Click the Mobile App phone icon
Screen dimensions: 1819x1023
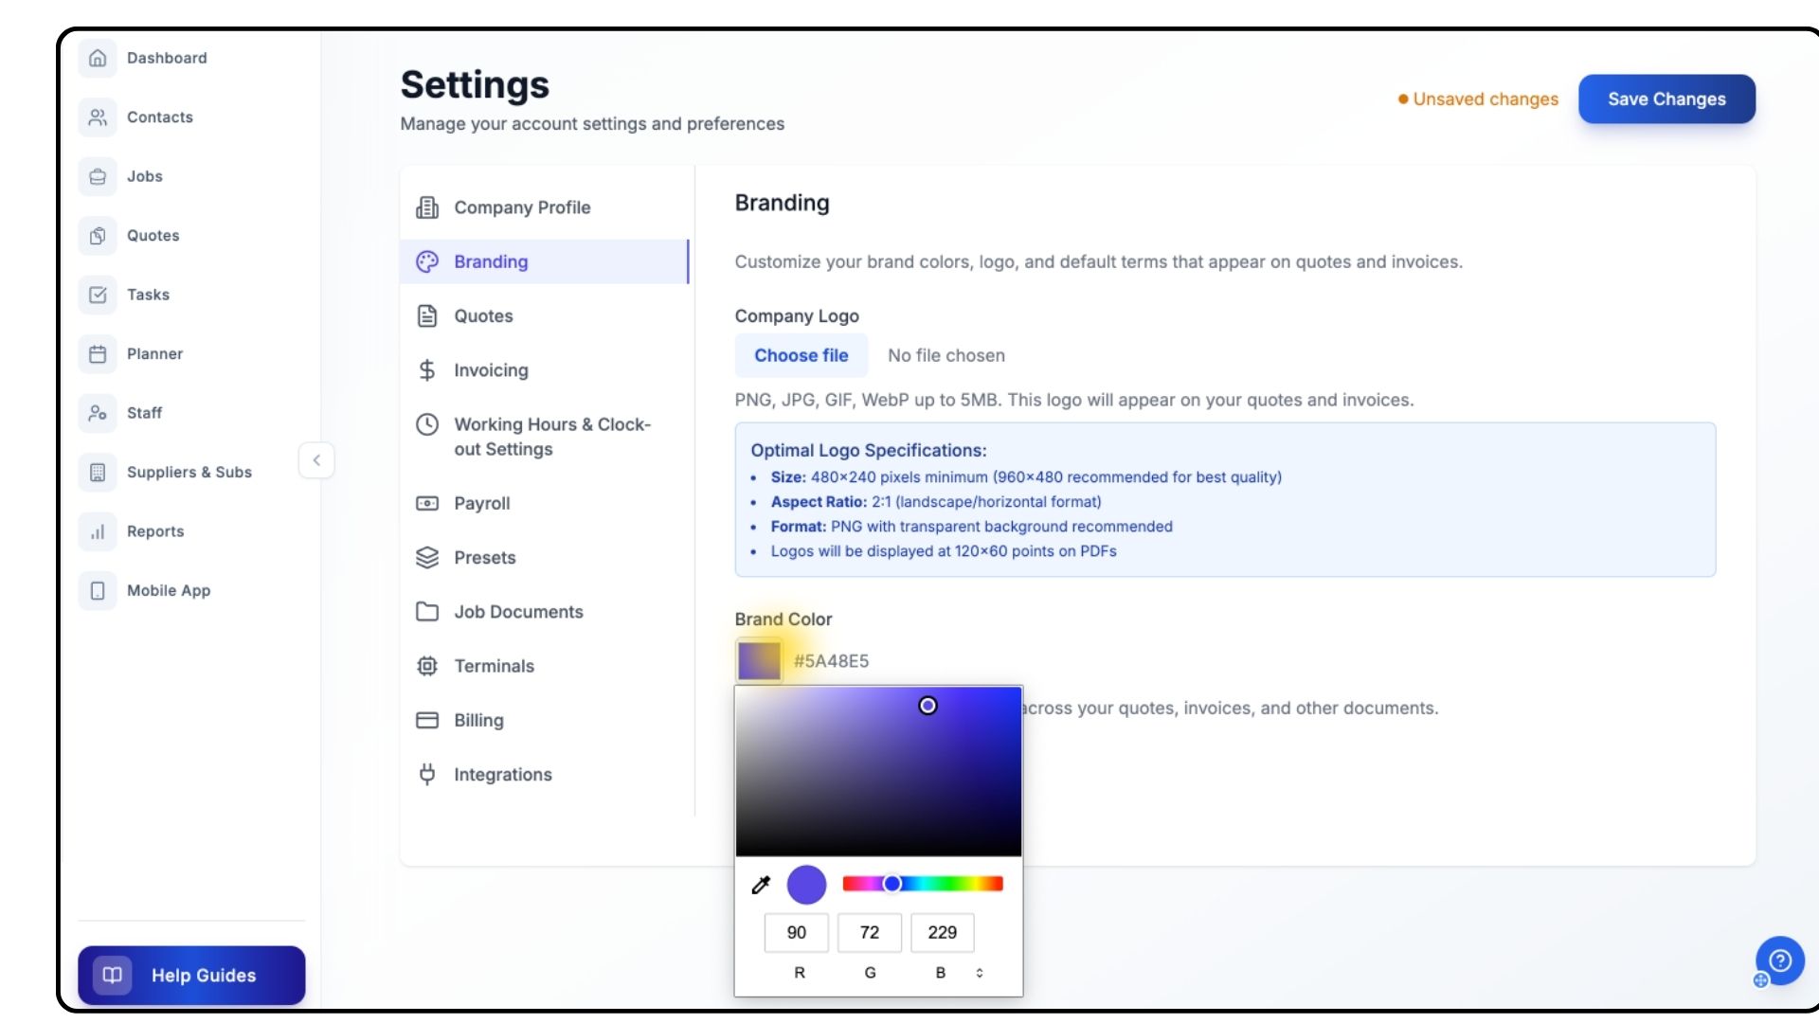[x=98, y=591]
